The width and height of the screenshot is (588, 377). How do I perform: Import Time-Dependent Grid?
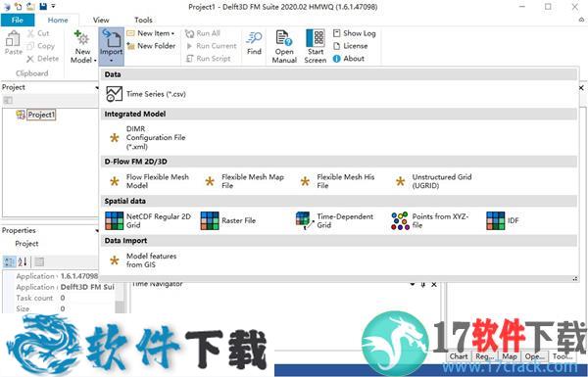coord(335,220)
